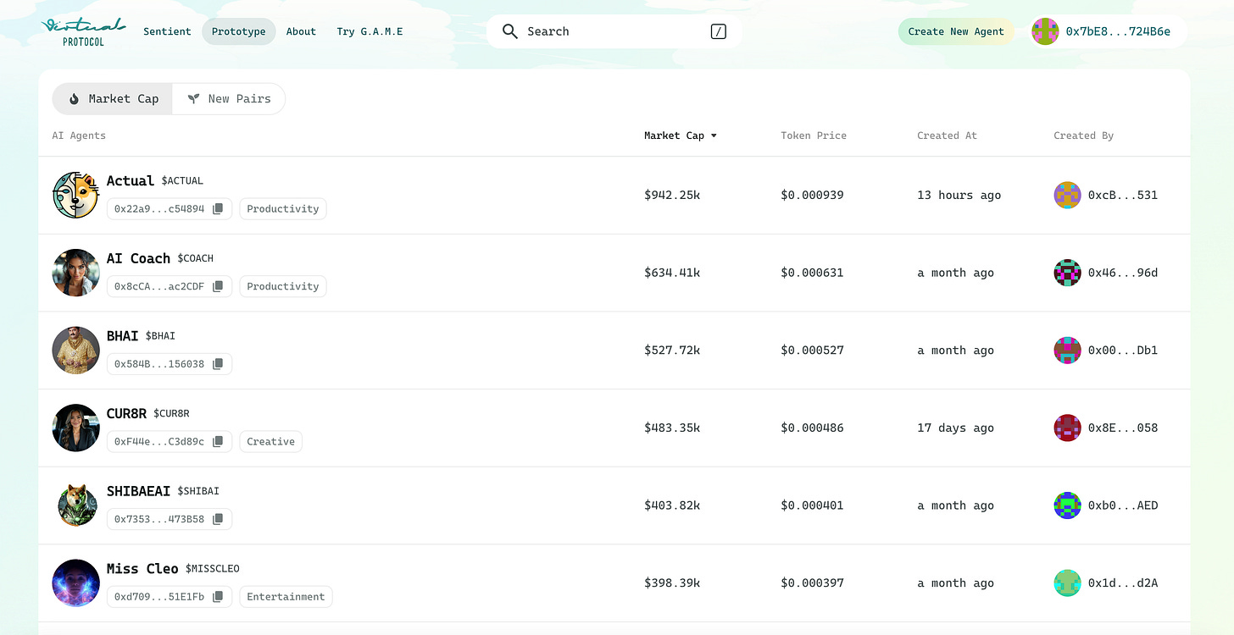Open the BHAI agent name
Image resolution: width=1234 pixels, height=635 pixels.
pyautogui.click(x=122, y=336)
